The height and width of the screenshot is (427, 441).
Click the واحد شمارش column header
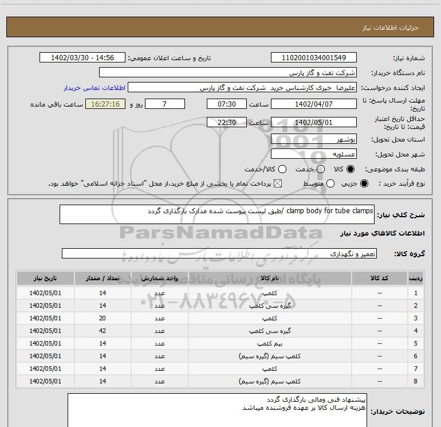point(159,279)
